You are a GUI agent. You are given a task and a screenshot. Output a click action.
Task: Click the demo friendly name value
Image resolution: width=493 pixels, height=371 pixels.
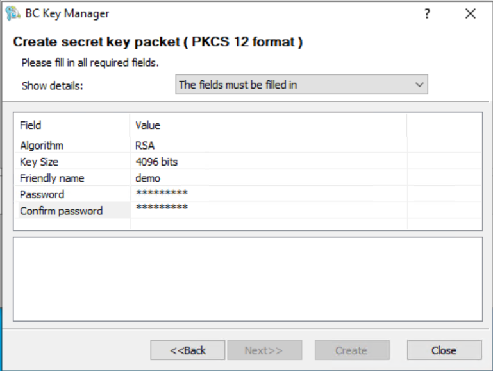(148, 178)
